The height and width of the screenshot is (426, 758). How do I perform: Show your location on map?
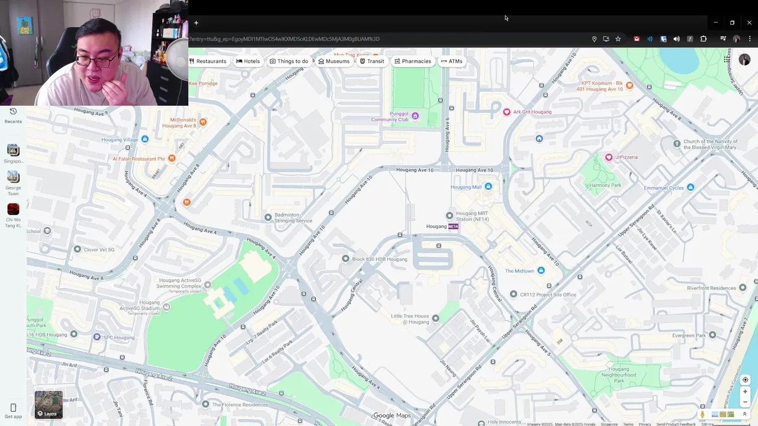coord(745,380)
